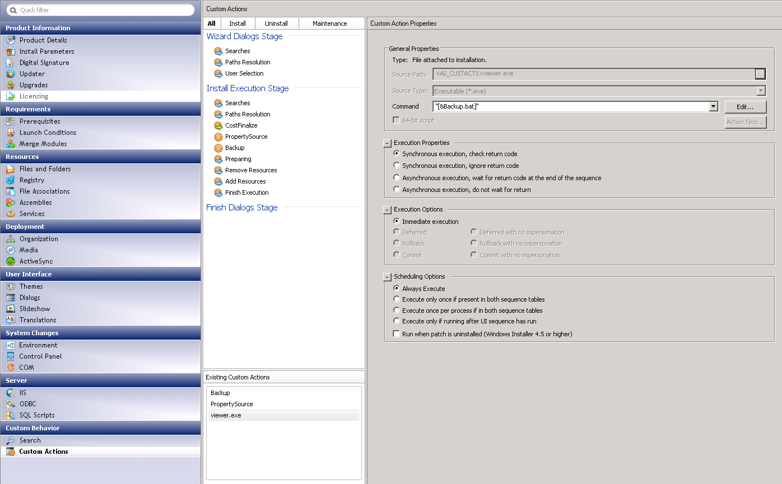The image size is (782, 484).
Task: Collapse the Execution Properties section
Action: pos(387,143)
